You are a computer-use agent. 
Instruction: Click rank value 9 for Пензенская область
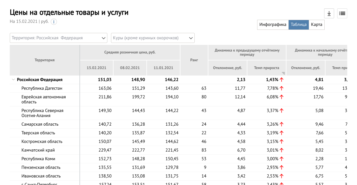[205, 167]
